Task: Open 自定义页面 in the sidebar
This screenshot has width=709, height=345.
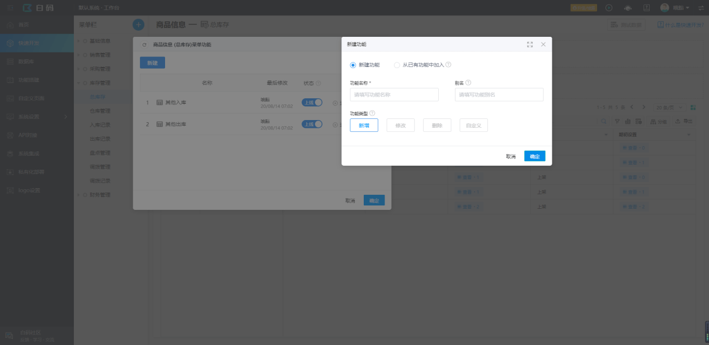Action: coord(37,98)
